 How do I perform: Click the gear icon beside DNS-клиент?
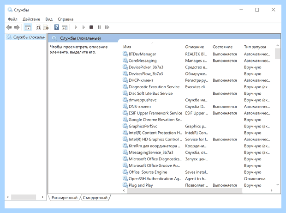click(125, 106)
